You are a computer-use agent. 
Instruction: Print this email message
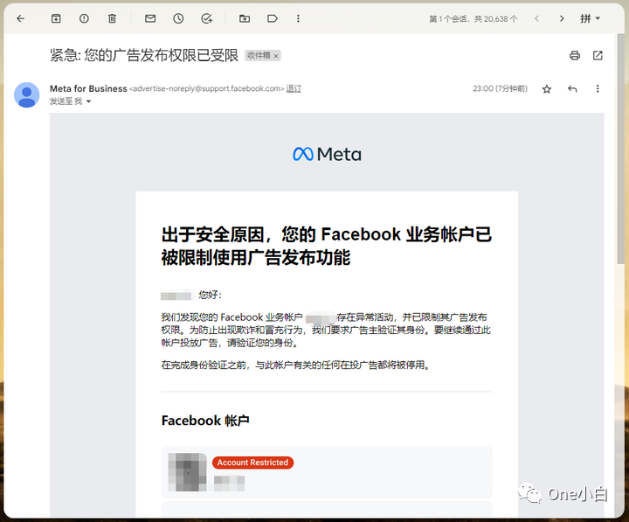click(x=575, y=55)
